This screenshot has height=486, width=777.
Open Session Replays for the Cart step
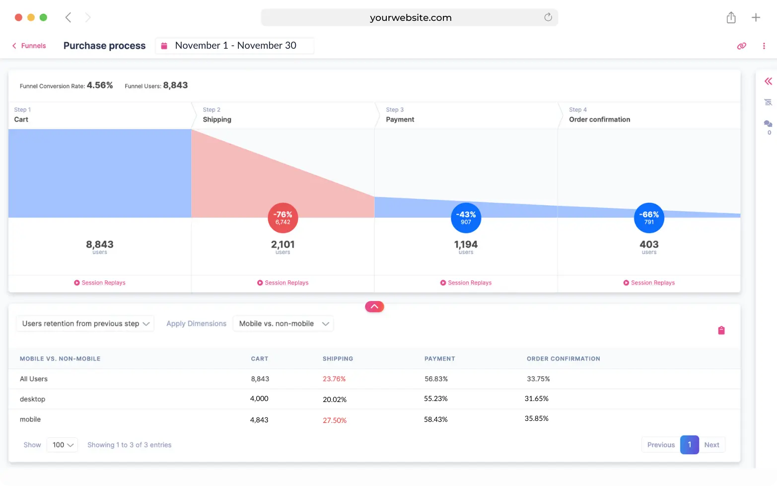pos(100,283)
